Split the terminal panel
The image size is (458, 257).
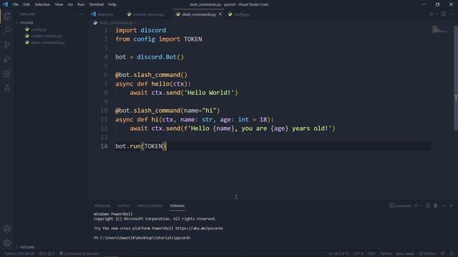click(x=428, y=206)
